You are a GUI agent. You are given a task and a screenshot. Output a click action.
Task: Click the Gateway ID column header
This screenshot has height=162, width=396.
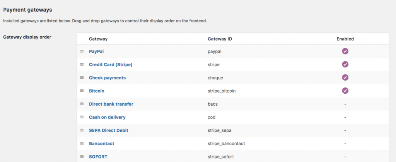click(x=220, y=39)
